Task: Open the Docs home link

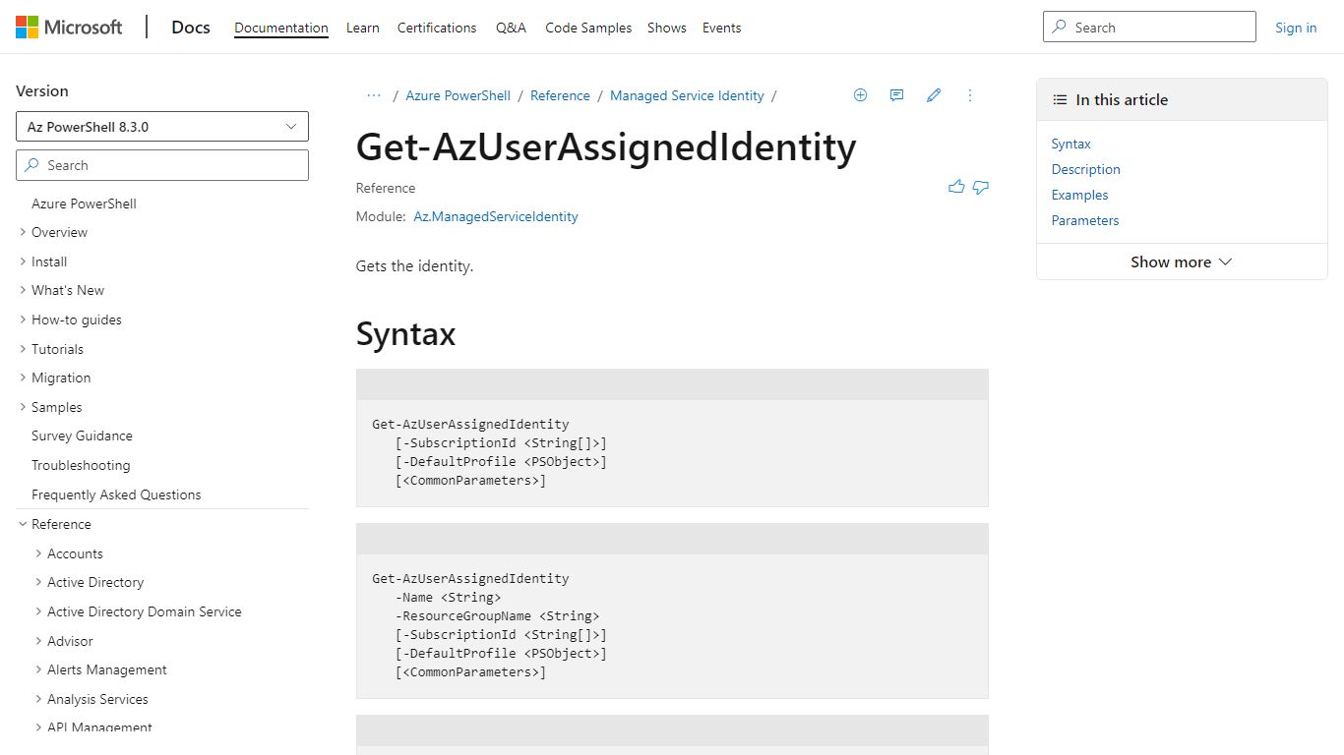Action: (191, 28)
